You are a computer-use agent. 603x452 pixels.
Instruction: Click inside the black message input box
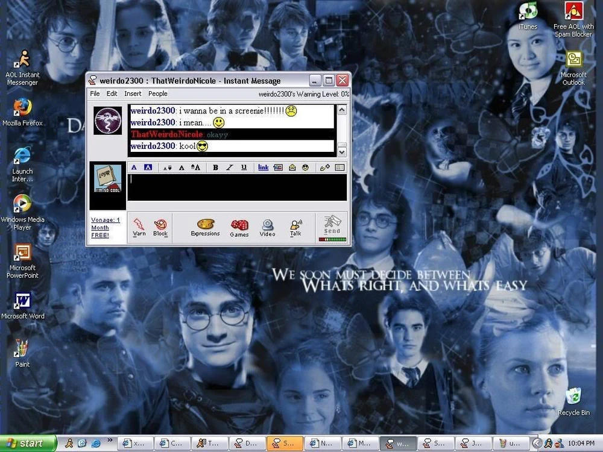(x=237, y=187)
